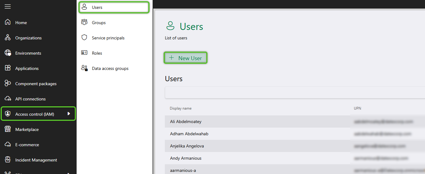Select the Environments globe icon
This screenshot has width=425, height=174.
(8, 53)
